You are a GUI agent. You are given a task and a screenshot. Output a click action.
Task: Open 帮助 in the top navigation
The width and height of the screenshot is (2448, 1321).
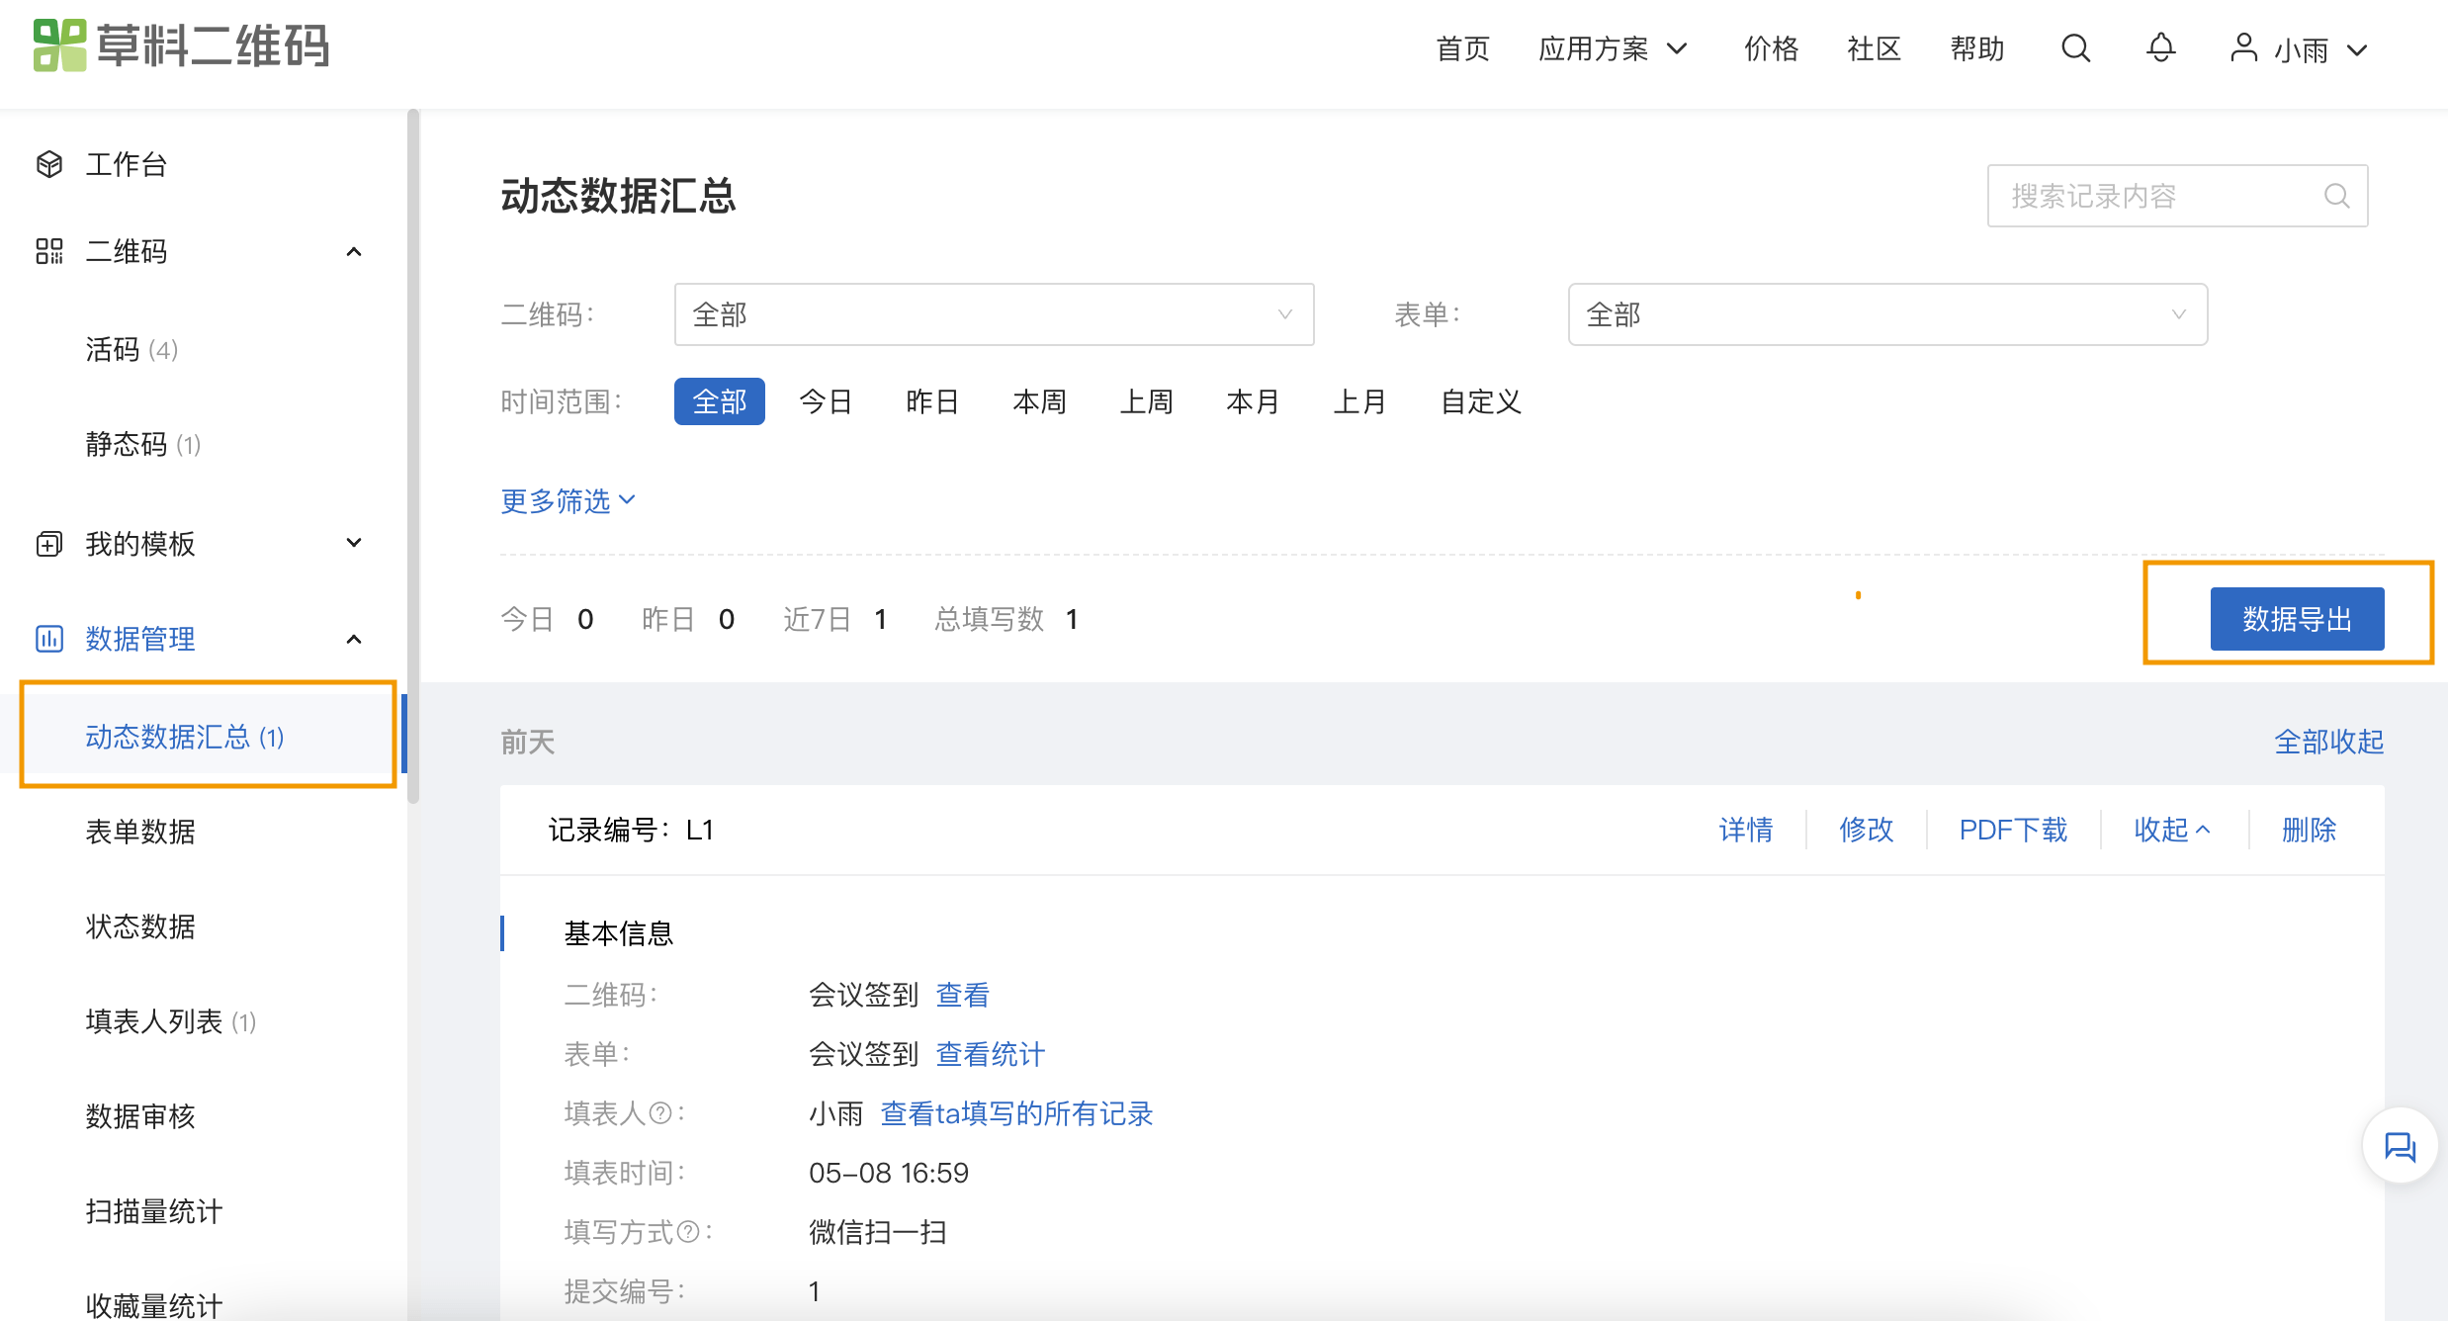(1976, 48)
